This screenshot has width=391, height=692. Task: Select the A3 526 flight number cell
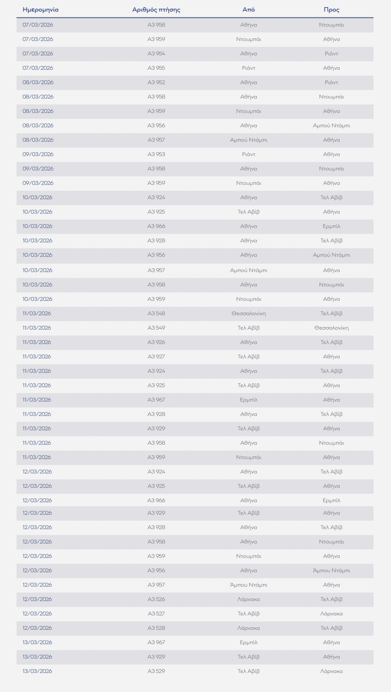pyautogui.click(x=156, y=599)
